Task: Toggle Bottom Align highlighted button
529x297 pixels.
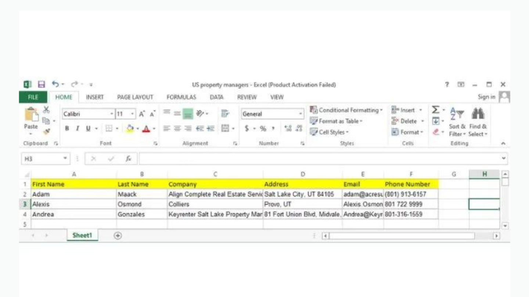Action: [188, 114]
